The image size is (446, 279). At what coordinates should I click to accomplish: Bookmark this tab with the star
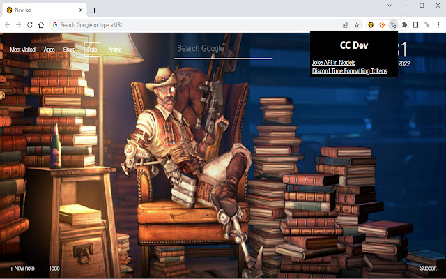(x=357, y=25)
